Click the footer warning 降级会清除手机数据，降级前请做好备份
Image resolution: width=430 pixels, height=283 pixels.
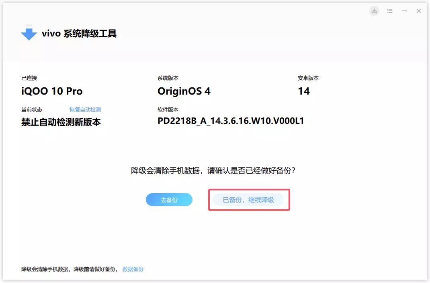(70, 269)
